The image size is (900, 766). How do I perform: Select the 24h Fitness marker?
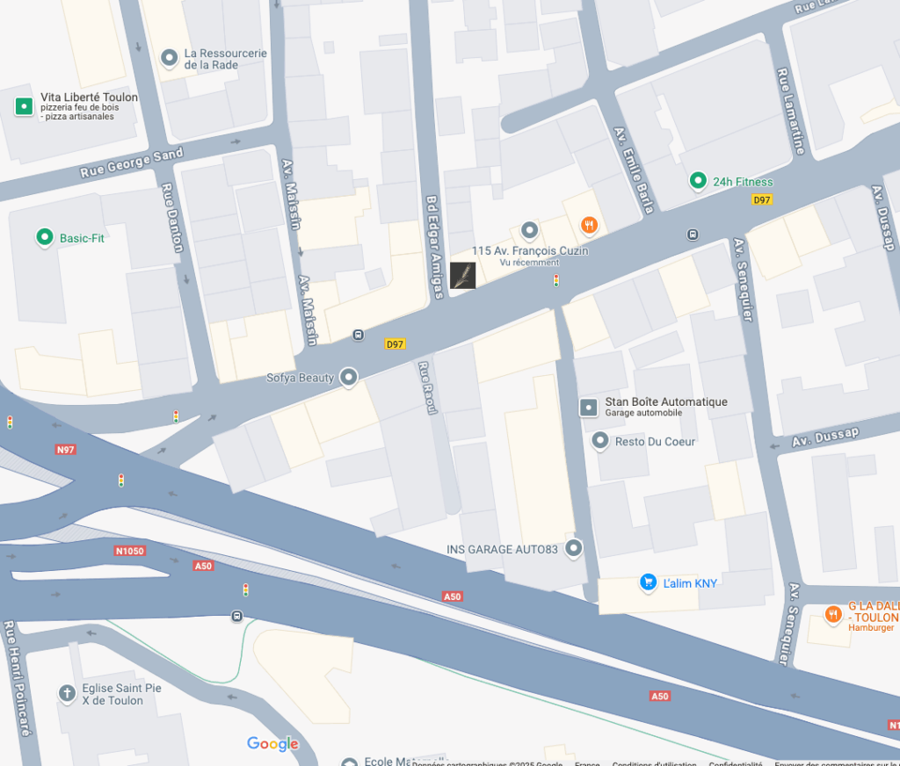point(698,181)
